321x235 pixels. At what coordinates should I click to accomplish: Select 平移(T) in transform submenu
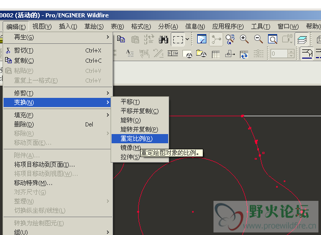(140, 102)
